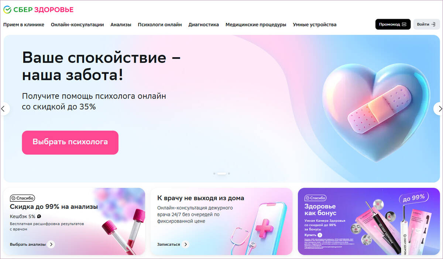This screenshot has height=259, width=443.
Task: Open 'Умные устройства' navigation item
Action: tap(315, 25)
